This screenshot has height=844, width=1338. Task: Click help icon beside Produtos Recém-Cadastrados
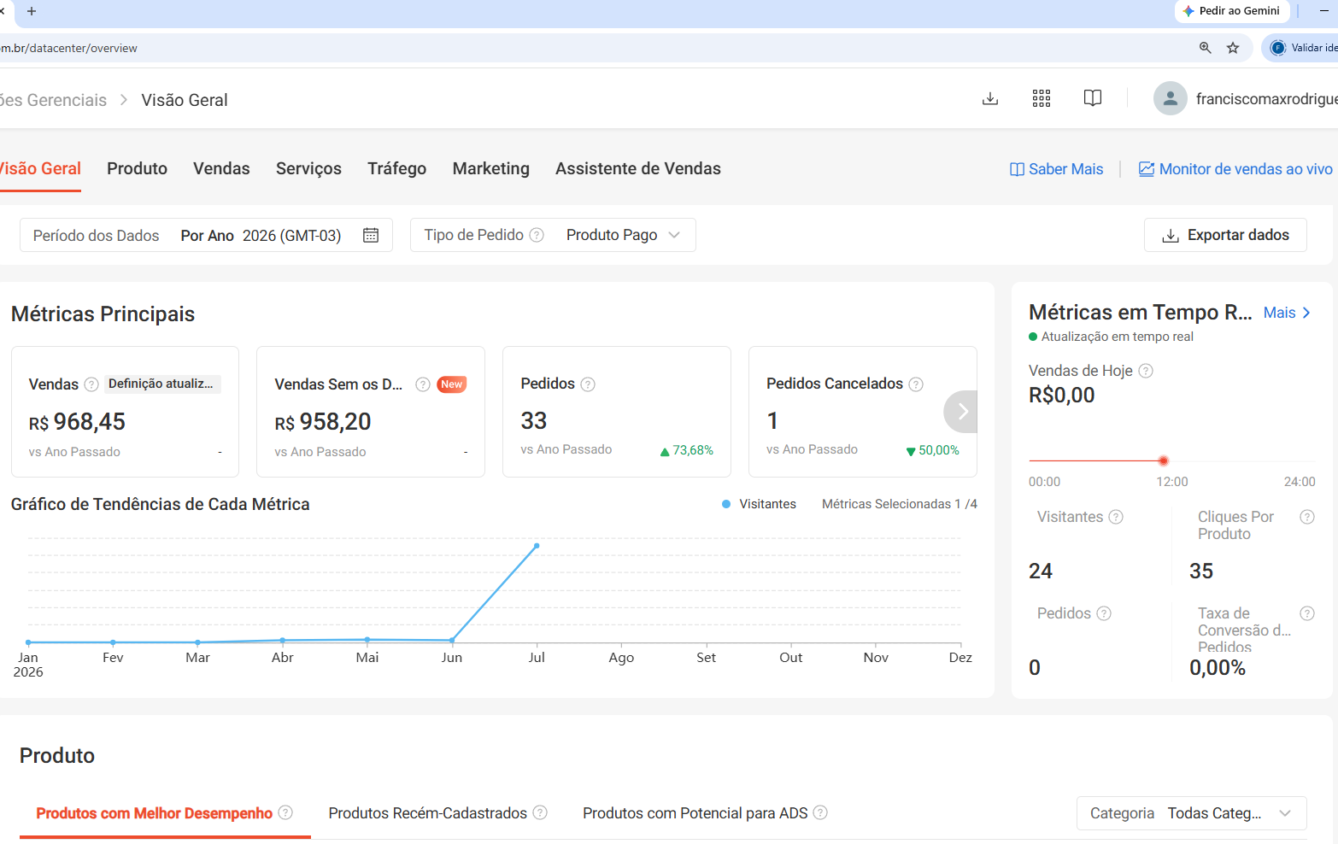click(540, 812)
